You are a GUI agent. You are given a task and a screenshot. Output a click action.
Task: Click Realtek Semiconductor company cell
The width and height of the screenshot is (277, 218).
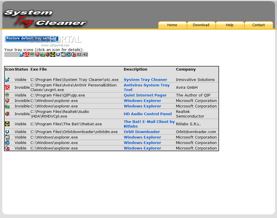tap(190, 114)
